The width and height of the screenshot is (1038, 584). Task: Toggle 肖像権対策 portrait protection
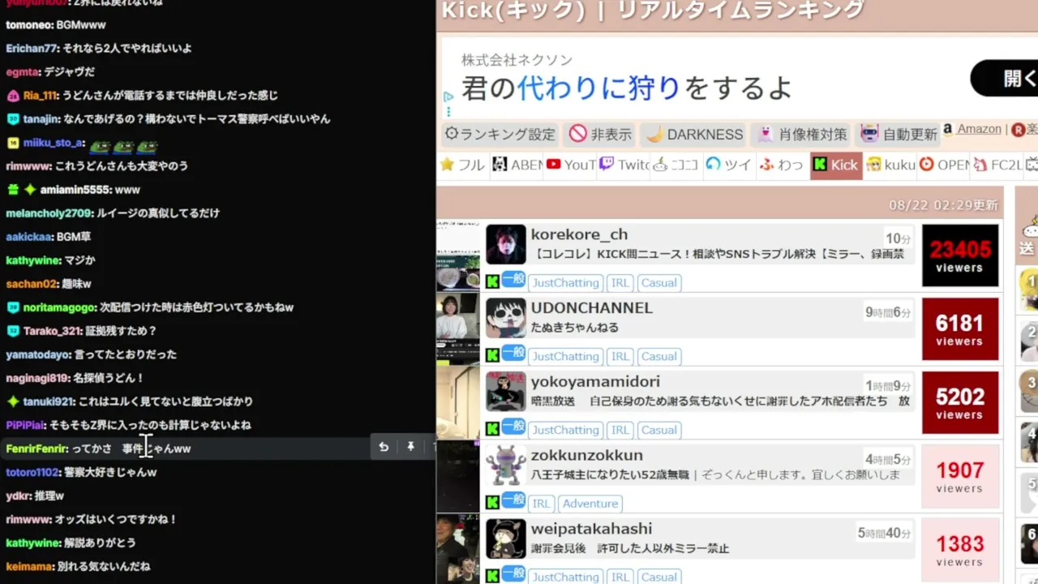click(803, 134)
